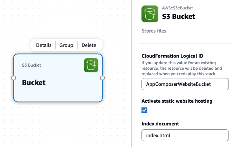Click the S3 Bucket heading in the panel
This screenshot has width=232, height=147.
pos(178,16)
